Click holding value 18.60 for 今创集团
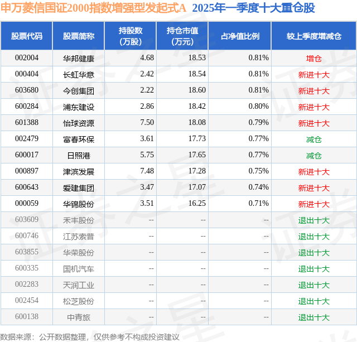This screenshot has height=342, width=357. tap(197, 90)
